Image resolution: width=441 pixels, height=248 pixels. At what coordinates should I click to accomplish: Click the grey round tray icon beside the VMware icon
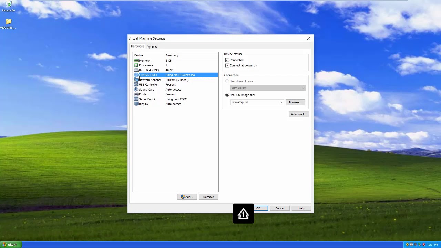pos(416,245)
